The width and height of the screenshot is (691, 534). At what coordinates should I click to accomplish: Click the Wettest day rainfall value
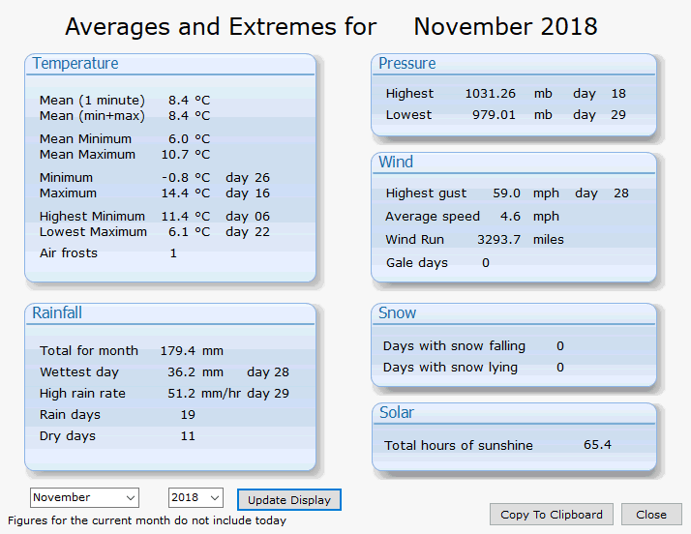coord(181,372)
